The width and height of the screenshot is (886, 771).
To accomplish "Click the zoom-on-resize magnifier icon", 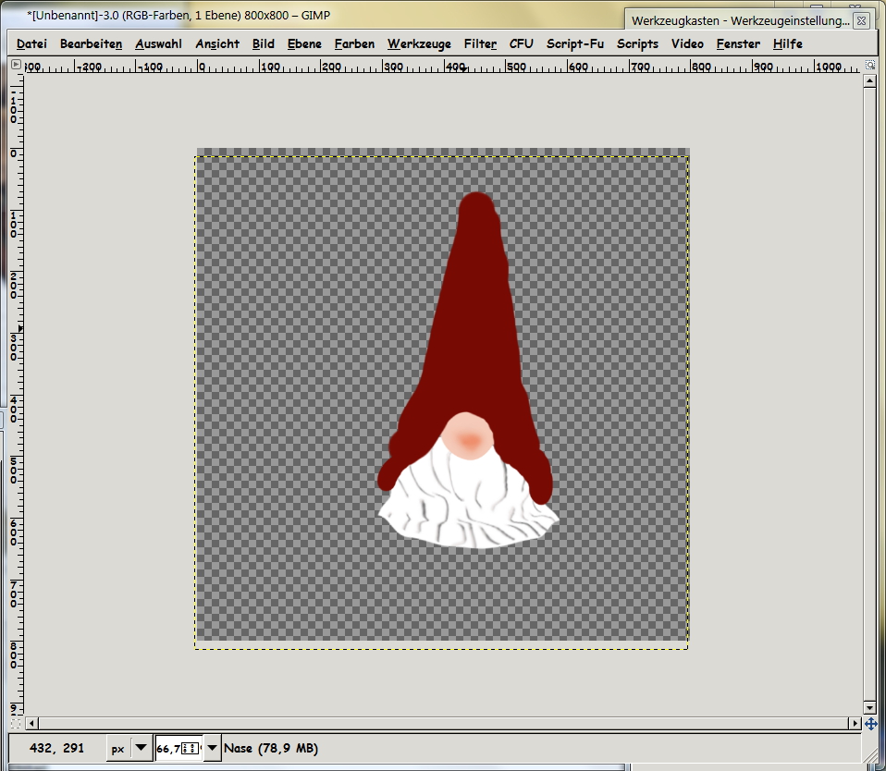I will click(870, 65).
